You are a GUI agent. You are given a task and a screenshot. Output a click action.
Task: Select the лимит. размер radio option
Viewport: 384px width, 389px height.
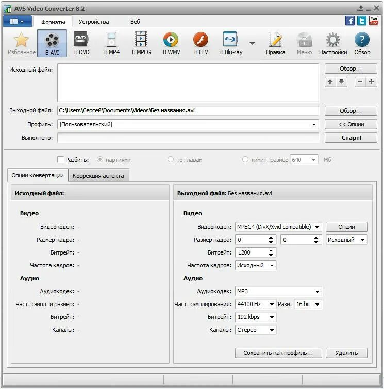point(245,159)
